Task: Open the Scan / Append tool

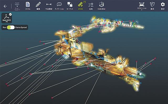Action: [x=17, y=6]
